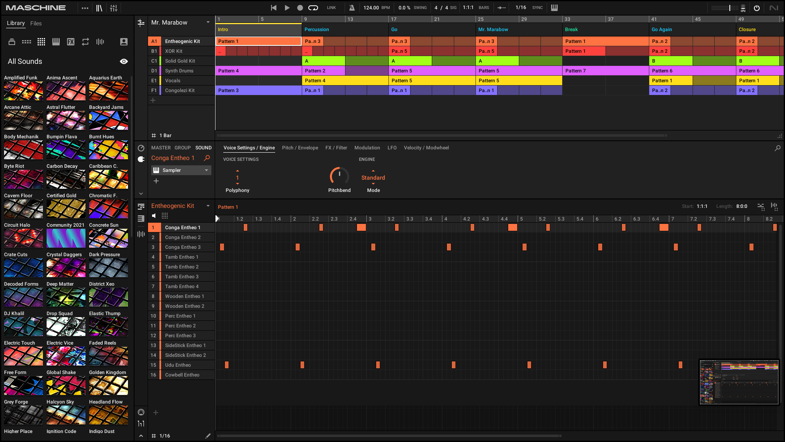Click the Restart transport button
Viewport: 785px width, 442px height.
point(274,8)
